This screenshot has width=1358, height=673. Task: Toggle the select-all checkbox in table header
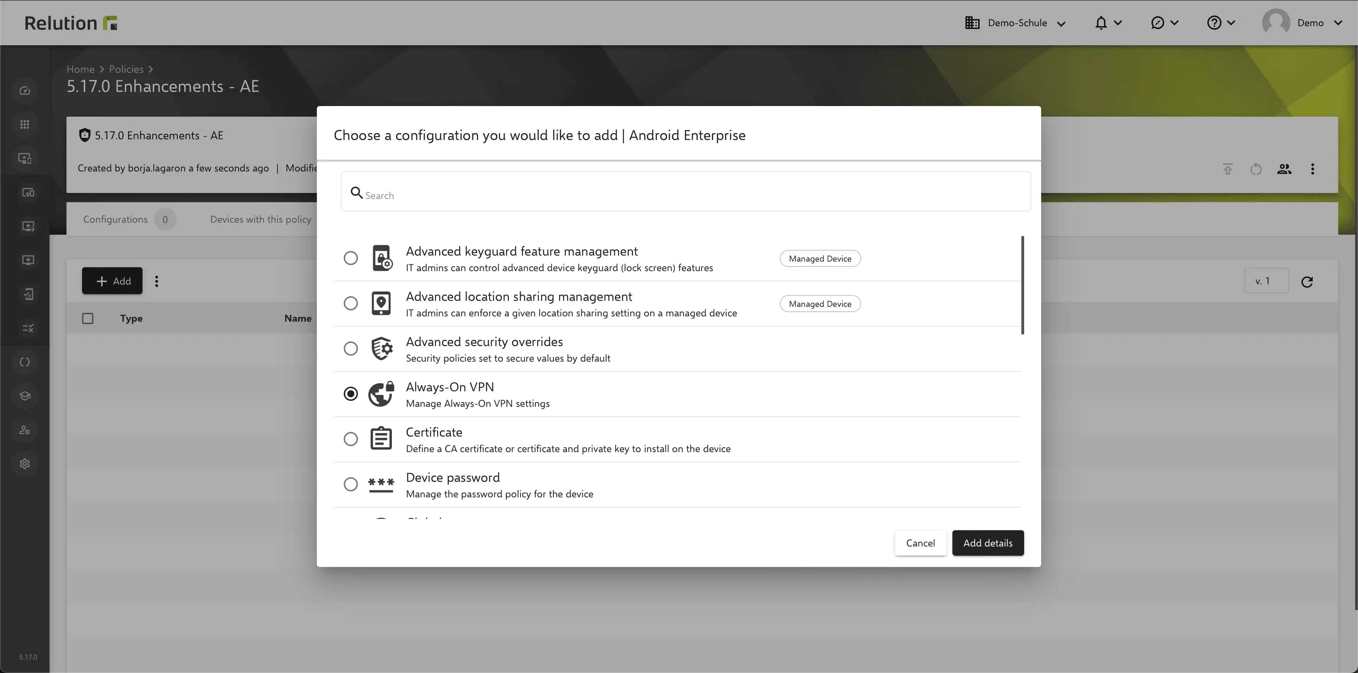tap(88, 318)
